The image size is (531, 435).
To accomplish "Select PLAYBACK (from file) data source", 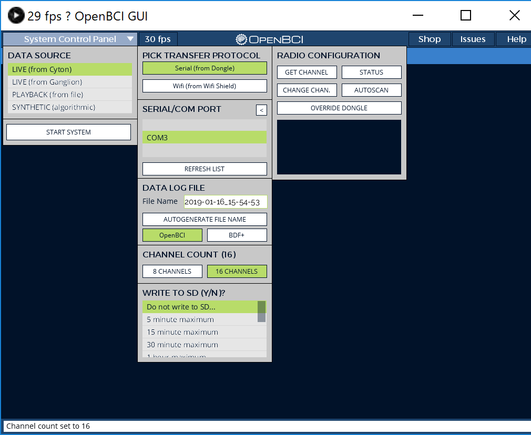I will coord(69,95).
